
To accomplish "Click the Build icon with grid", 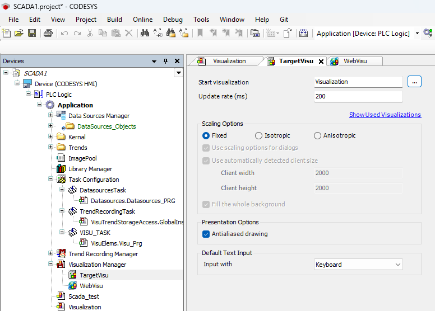I will (x=303, y=33).
